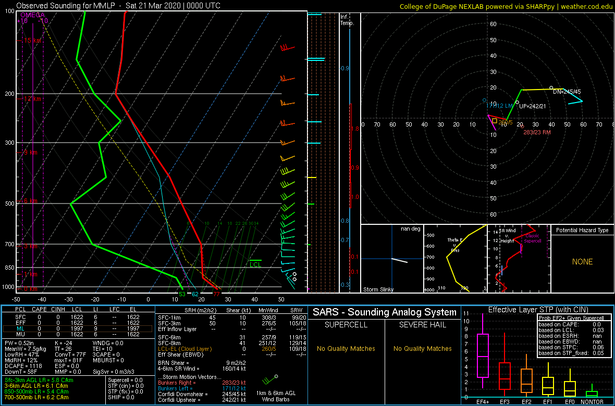This screenshot has height=406, width=615.
Task: Click the MBURST = 0 value
Action: [x=108, y=361]
